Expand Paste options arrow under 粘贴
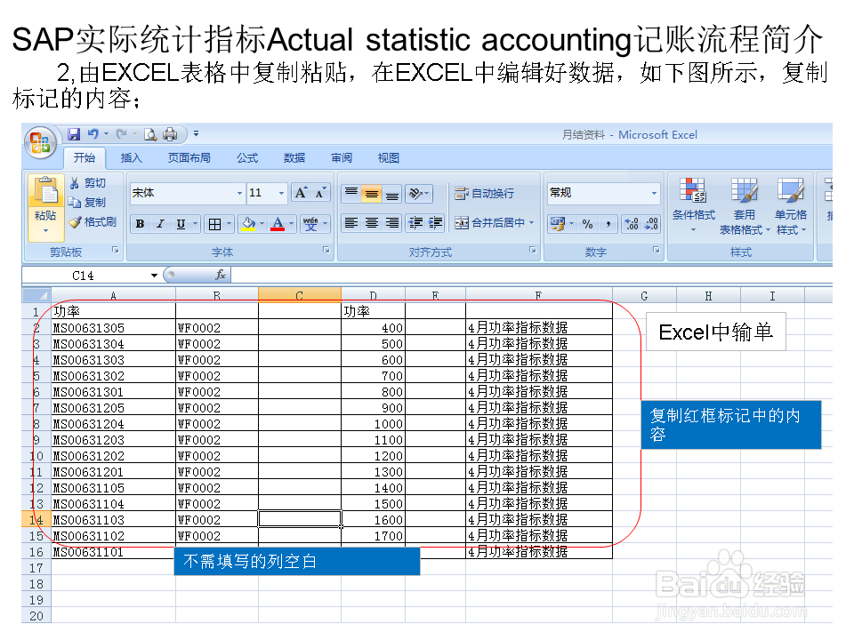Viewport: 854px width, 640px height. tap(45, 231)
